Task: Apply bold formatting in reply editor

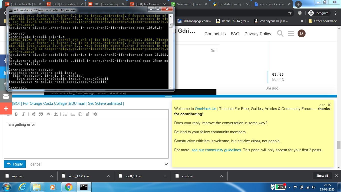Action: click(x=16, y=114)
